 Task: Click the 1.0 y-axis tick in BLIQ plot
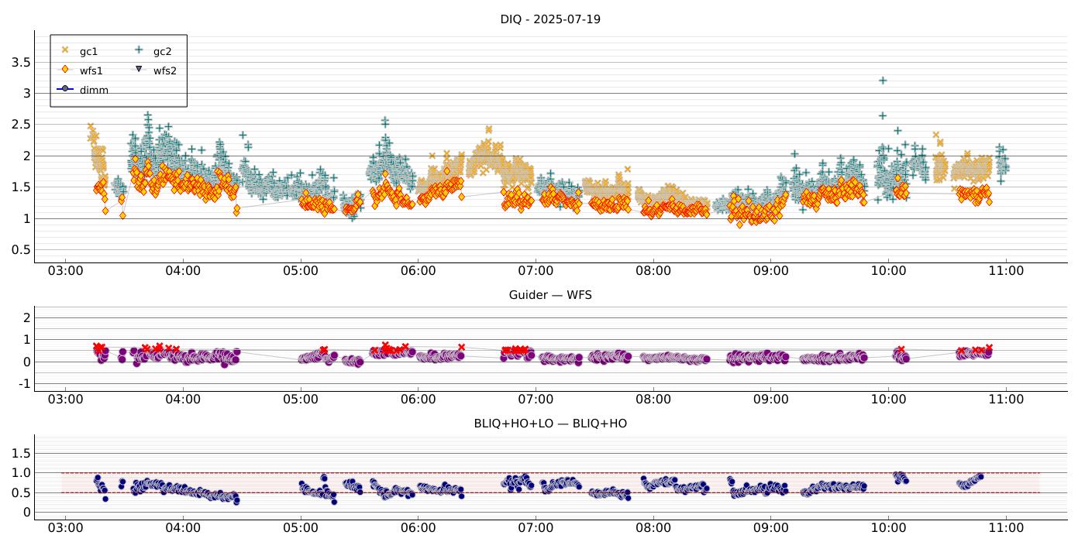pos(21,473)
